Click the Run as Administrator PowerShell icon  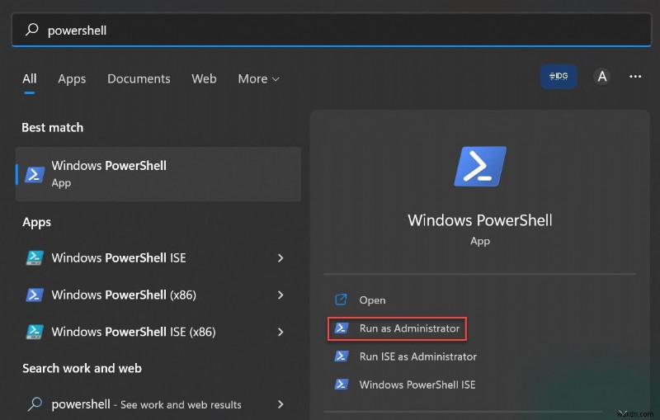click(342, 328)
